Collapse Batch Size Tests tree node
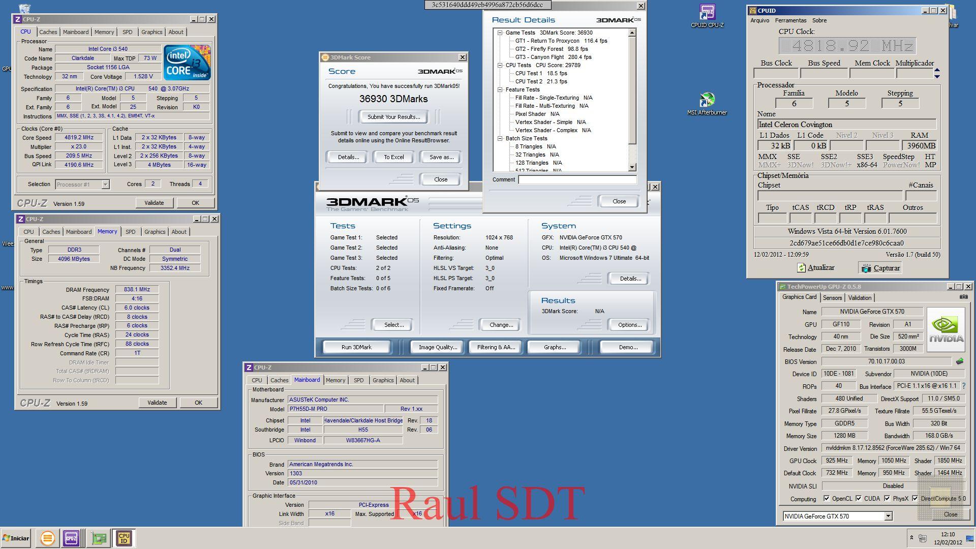The width and height of the screenshot is (976, 549). point(500,138)
